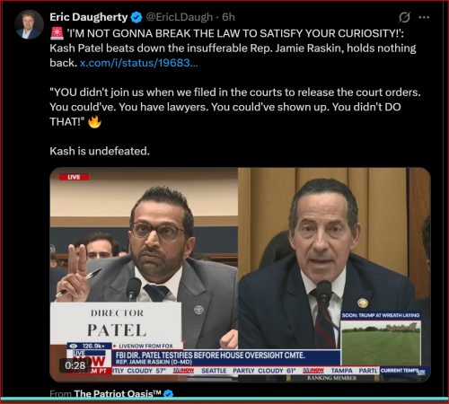The height and width of the screenshot is (404, 449).
Task: Click the fire emoji after DO THAT
Action: point(94,121)
